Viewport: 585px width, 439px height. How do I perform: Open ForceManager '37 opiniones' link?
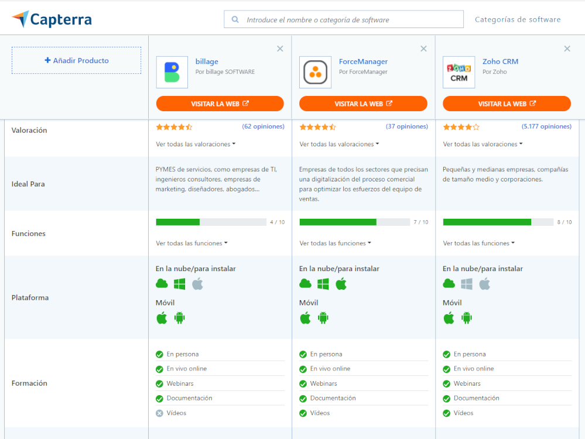tap(407, 126)
